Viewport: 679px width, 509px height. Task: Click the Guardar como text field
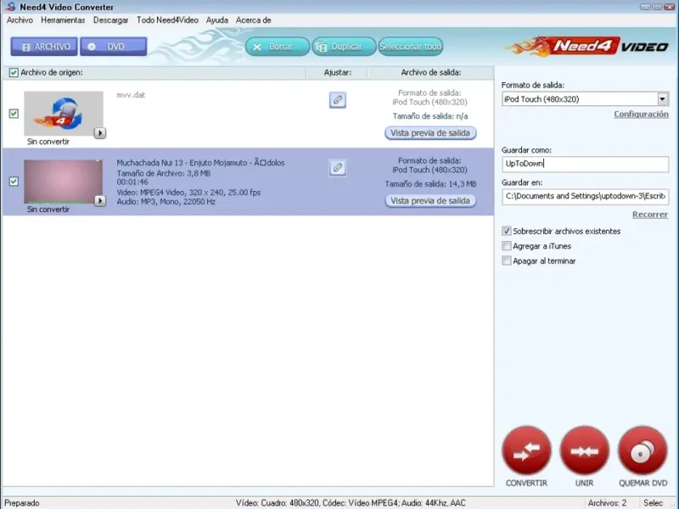585,164
